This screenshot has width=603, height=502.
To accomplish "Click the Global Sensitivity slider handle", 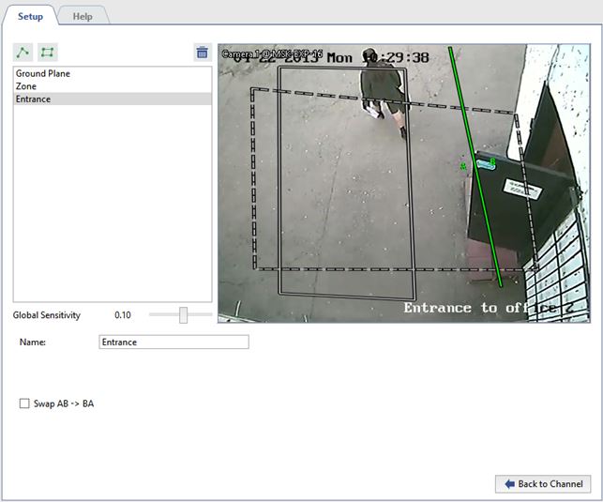I will [x=184, y=315].
